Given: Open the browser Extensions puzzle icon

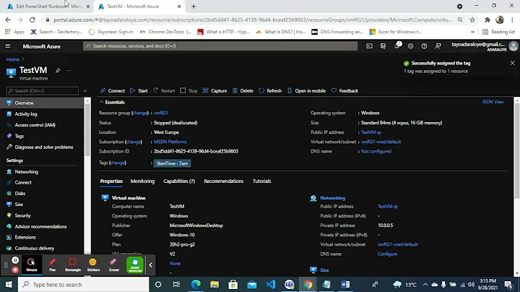Looking at the screenshot, I should (x=487, y=20).
